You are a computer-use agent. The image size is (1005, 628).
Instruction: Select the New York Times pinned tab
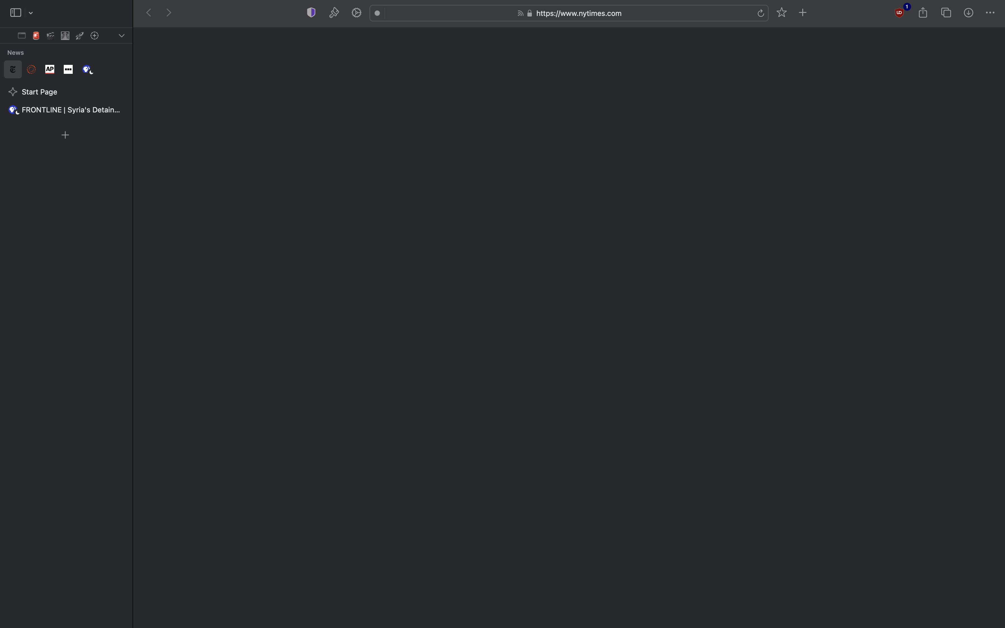coord(13,69)
